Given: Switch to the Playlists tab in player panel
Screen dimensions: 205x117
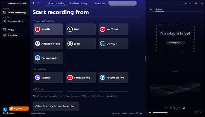Looking at the screenshot, I should click(x=159, y=9).
